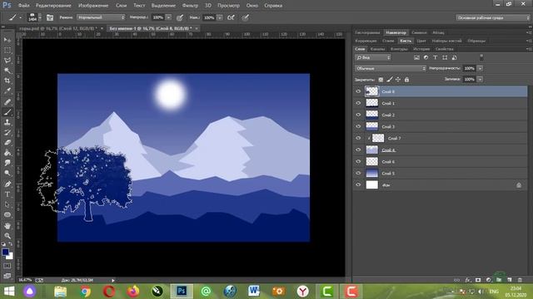Viewport: 533px width, 299px height.
Task: Open brush flow slider dropdown
Action: point(220,17)
